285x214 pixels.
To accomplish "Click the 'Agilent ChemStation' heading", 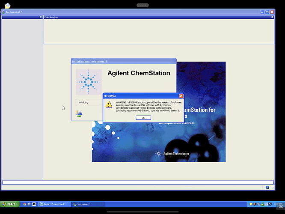I will pos(139,73).
